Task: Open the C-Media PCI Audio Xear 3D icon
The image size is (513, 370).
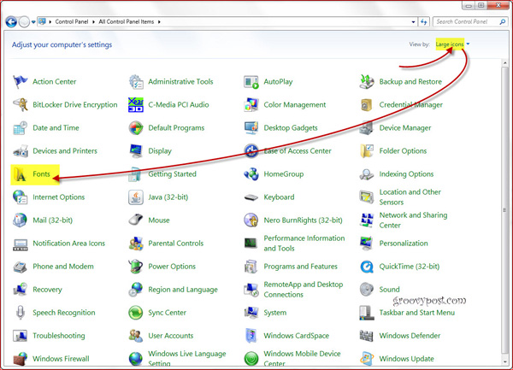Action: [x=136, y=104]
